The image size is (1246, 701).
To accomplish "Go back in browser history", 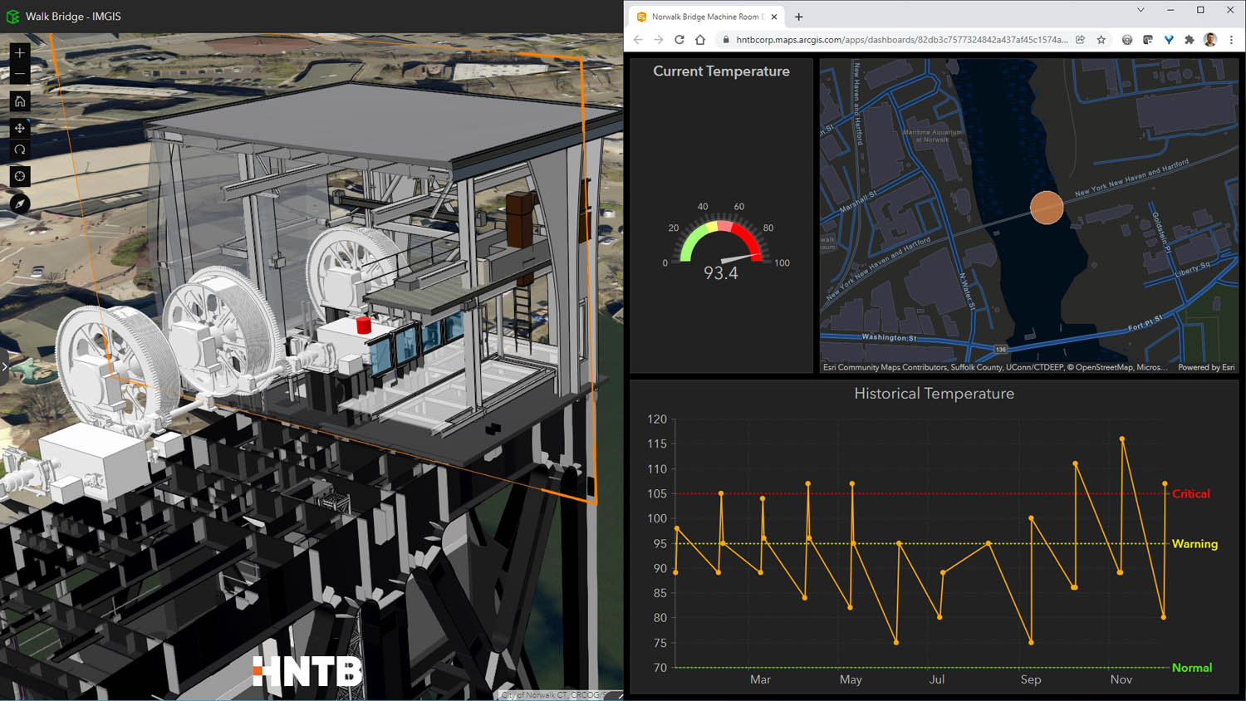I will (x=638, y=40).
